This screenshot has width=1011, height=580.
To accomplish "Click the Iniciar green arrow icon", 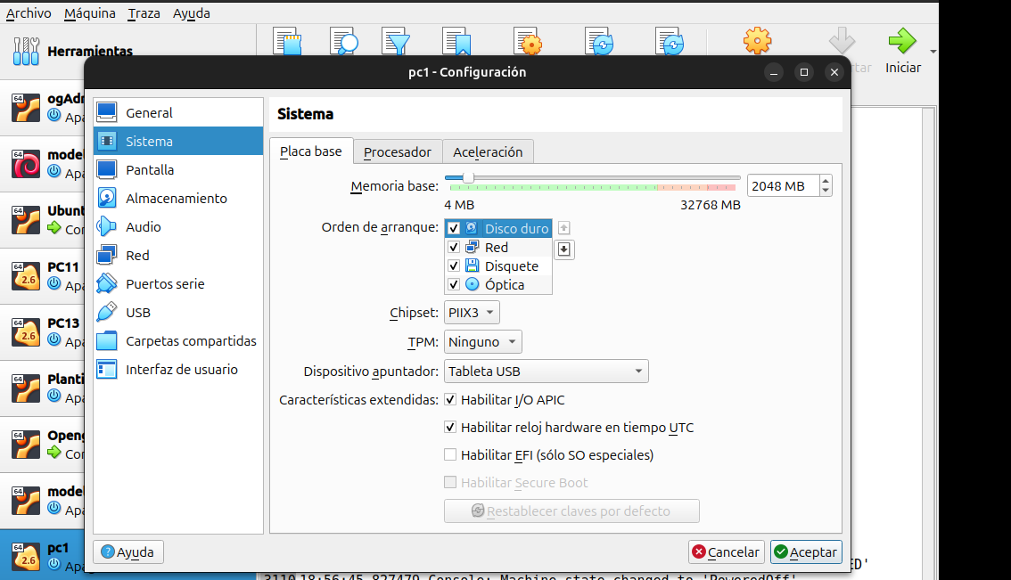I will [902, 42].
